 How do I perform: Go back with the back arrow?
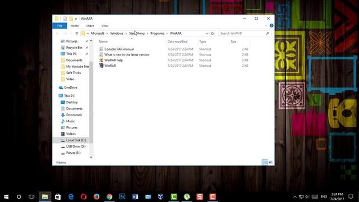click(57, 34)
